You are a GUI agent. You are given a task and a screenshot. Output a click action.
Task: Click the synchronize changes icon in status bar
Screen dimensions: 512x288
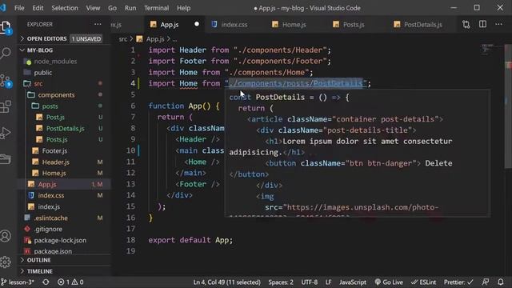[46, 282]
